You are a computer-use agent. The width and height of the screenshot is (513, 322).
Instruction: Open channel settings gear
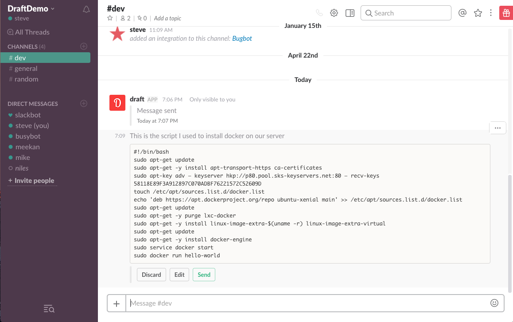pos(334,13)
